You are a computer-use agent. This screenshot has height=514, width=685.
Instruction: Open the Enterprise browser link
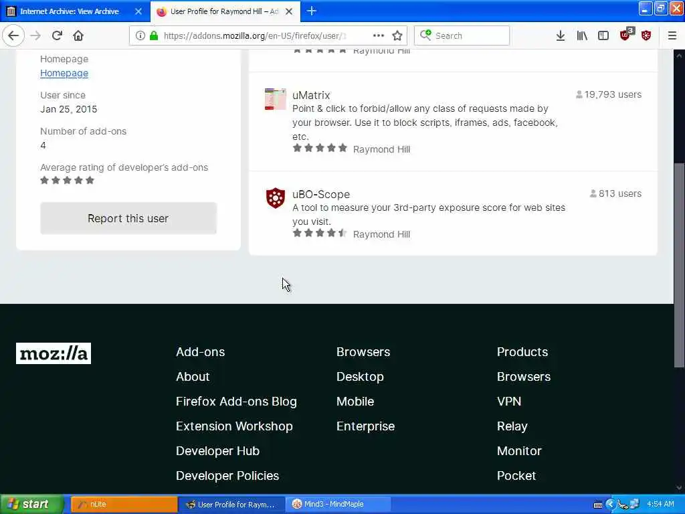(x=366, y=426)
